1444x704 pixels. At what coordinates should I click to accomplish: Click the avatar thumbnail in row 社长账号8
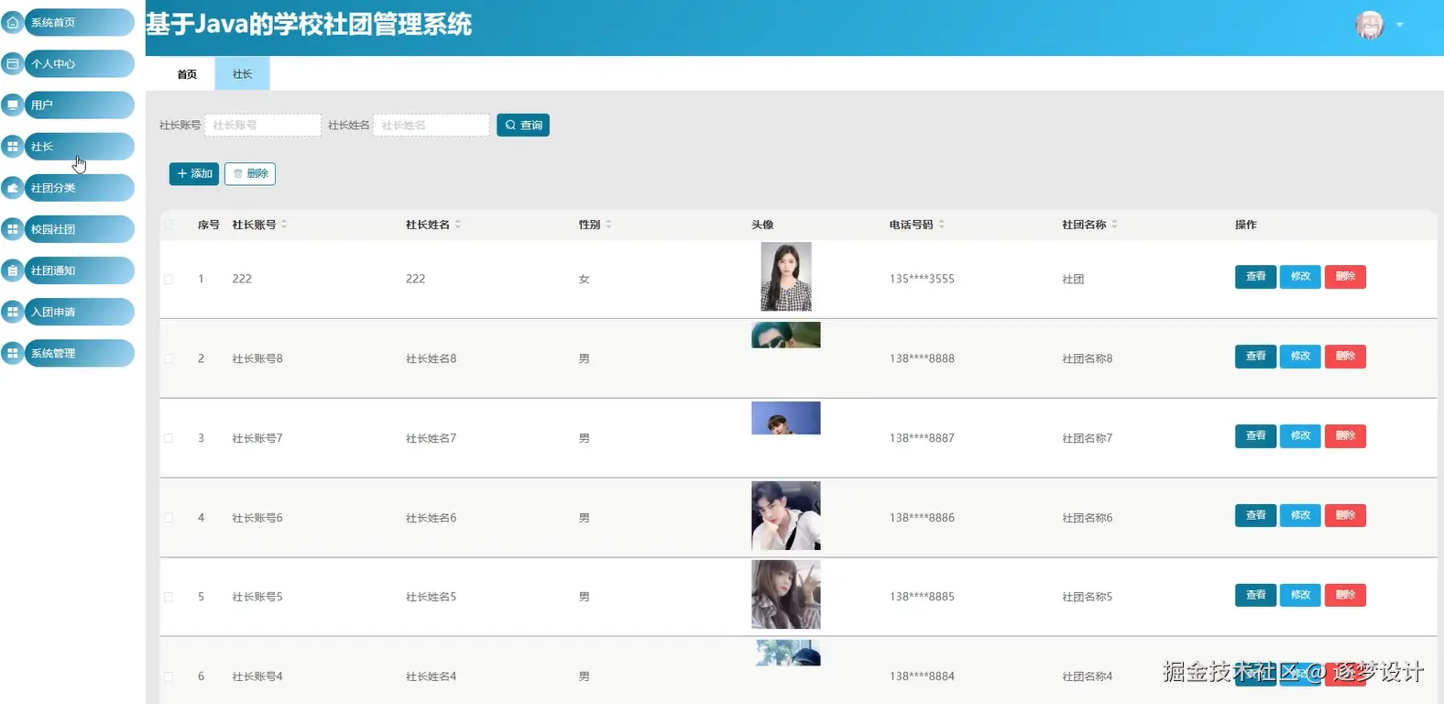click(x=786, y=335)
